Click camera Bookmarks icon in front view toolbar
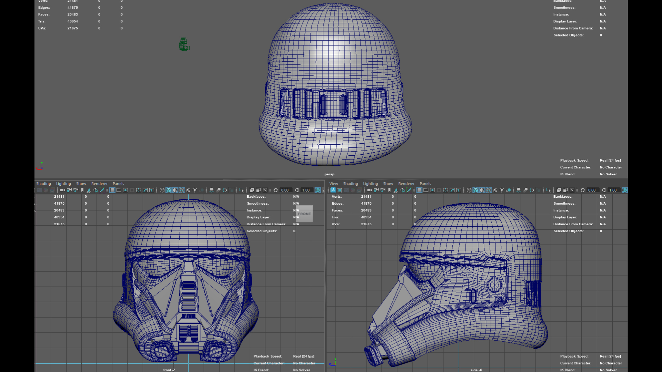 82,190
